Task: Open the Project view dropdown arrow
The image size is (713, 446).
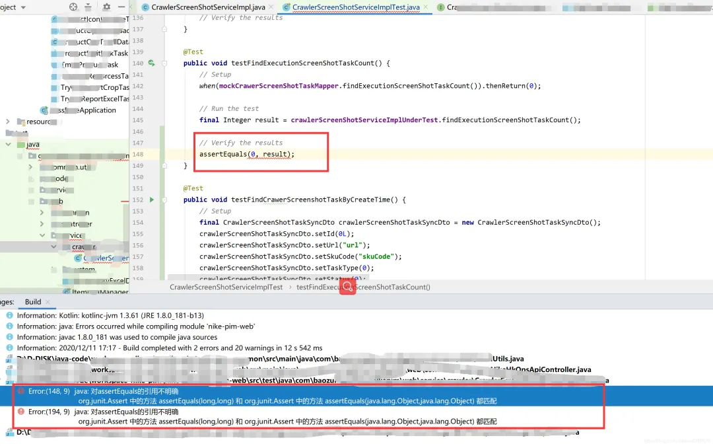Action: coord(23,7)
